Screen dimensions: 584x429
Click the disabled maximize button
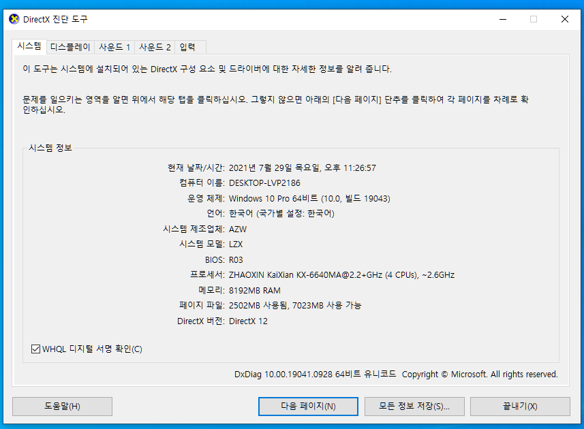click(x=534, y=19)
